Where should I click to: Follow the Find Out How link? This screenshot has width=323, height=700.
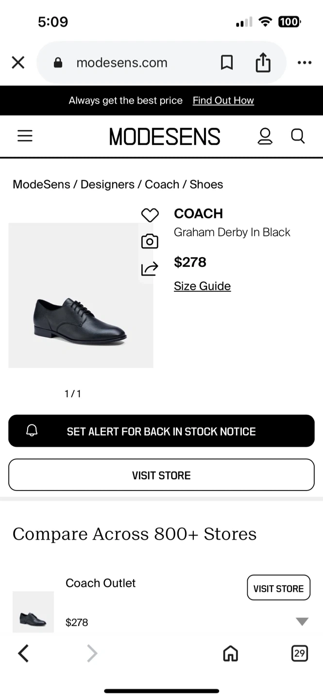pos(223,101)
